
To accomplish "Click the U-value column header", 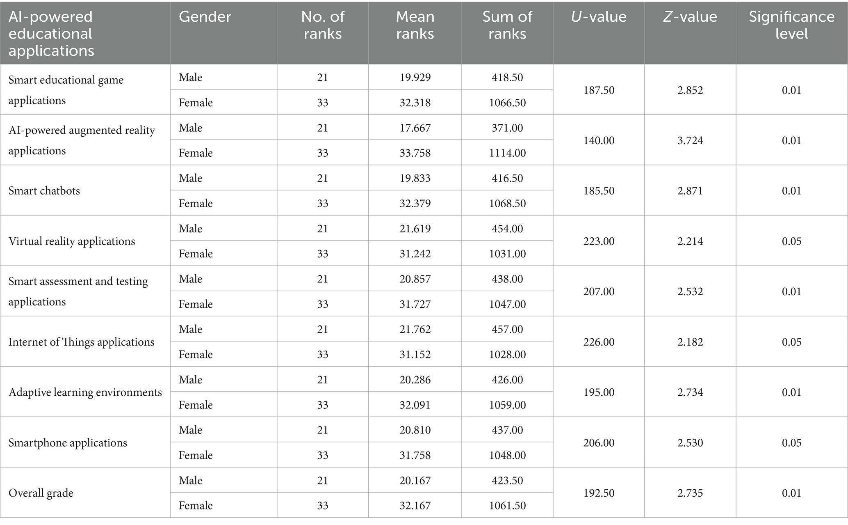I will click(599, 17).
